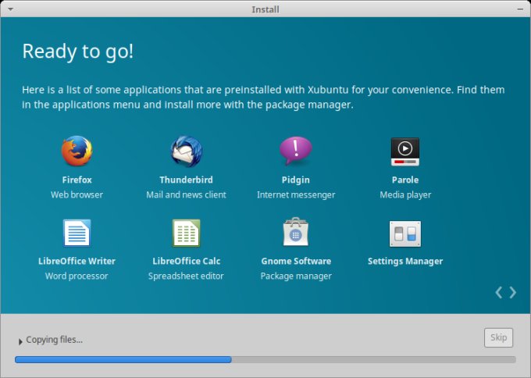Click the "Ready to go!" heading
The width and height of the screenshot is (531, 378).
pyautogui.click(x=78, y=52)
